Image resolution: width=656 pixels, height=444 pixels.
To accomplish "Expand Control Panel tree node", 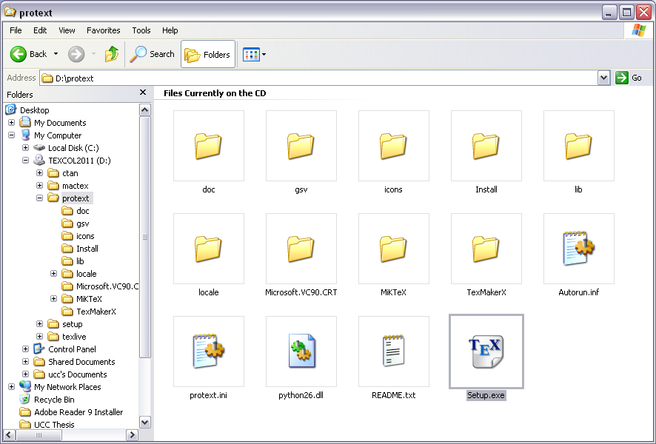I will click(25, 349).
